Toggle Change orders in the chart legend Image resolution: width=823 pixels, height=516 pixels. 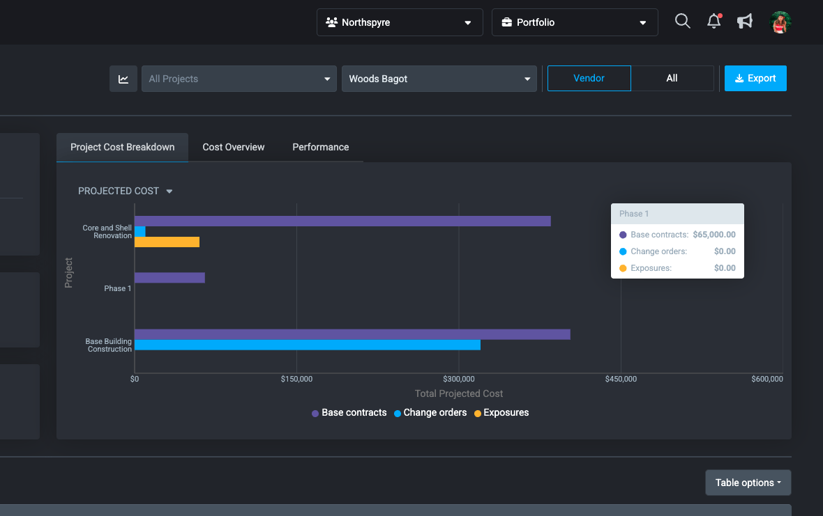(x=430, y=412)
